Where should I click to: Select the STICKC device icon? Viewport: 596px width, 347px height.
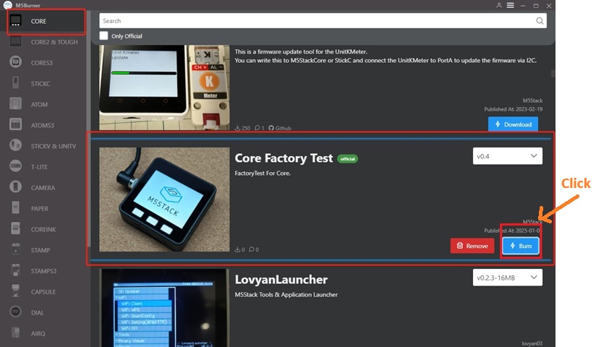(x=15, y=84)
